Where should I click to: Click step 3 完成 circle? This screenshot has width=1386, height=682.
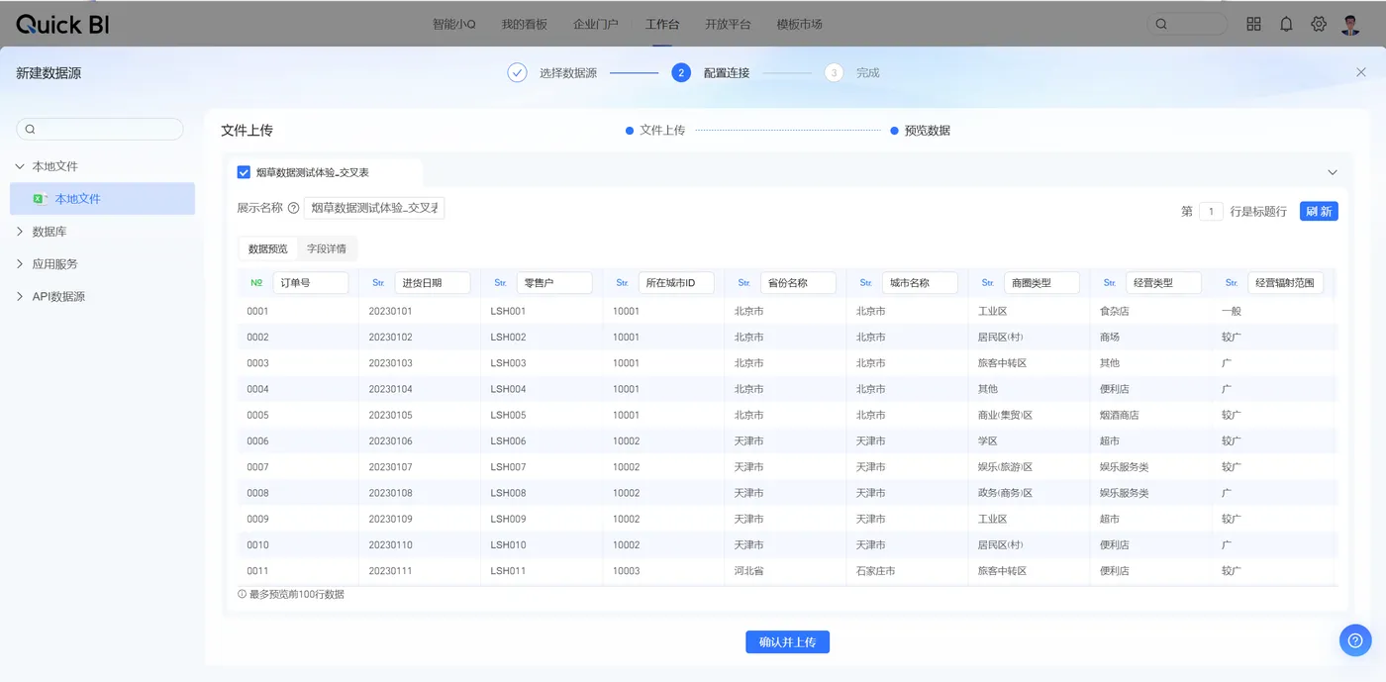pyautogui.click(x=834, y=72)
